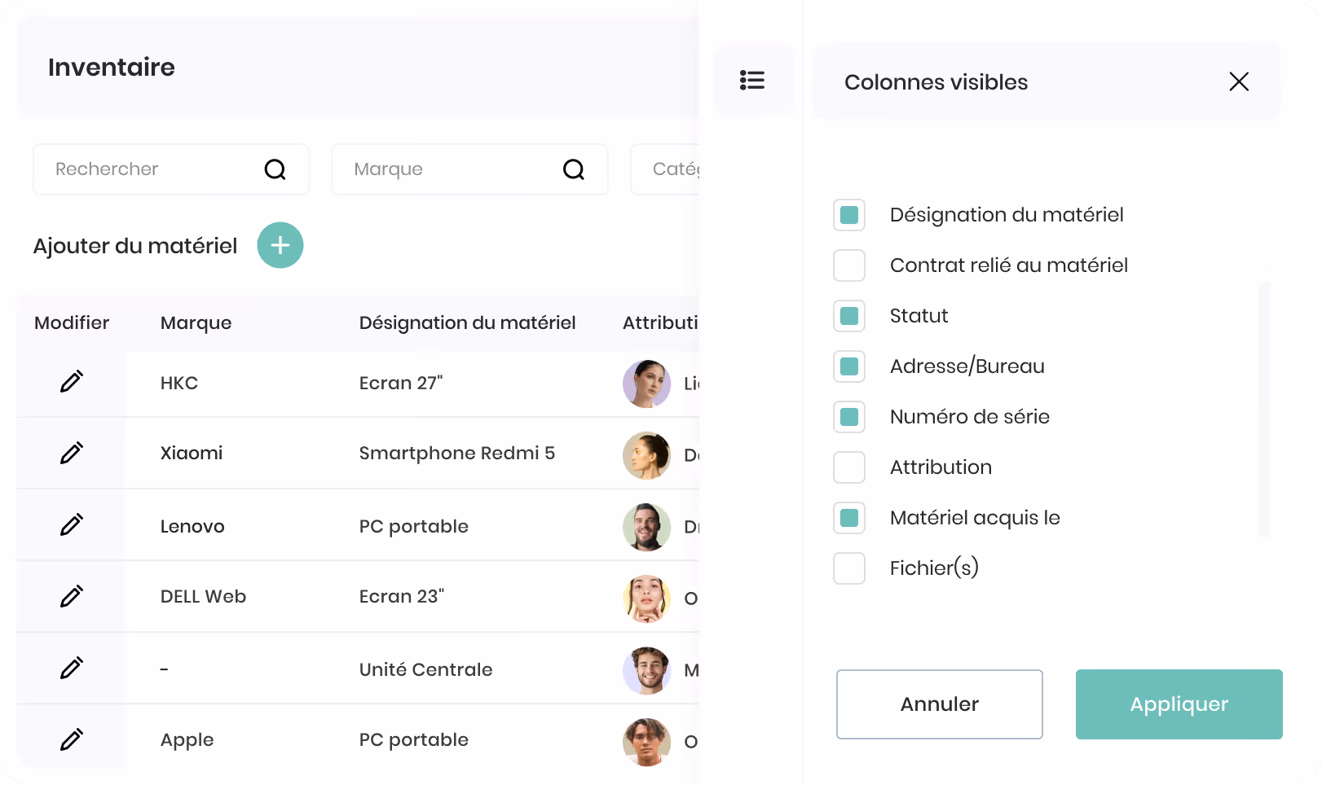Image resolution: width=1322 pixels, height=785 pixels.
Task: Uncheck Numéro de série checkbox
Action: 849,417
